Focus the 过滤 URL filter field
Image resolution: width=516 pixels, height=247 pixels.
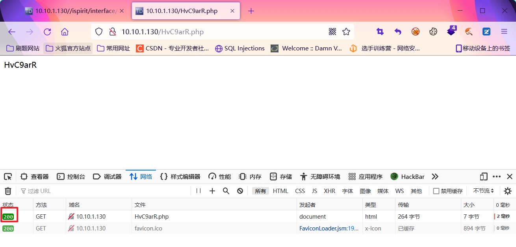[104, 191]
